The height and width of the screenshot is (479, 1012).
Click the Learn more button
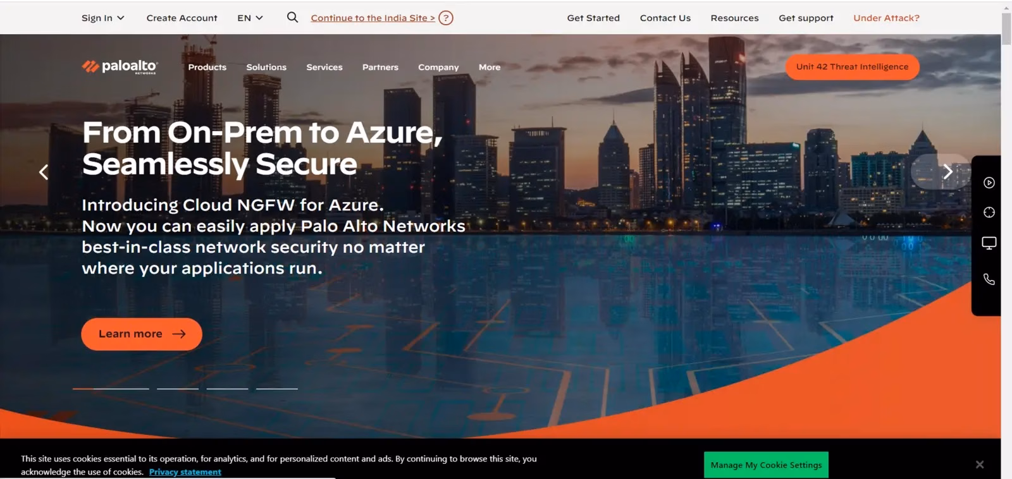click(x=142, y=334)
